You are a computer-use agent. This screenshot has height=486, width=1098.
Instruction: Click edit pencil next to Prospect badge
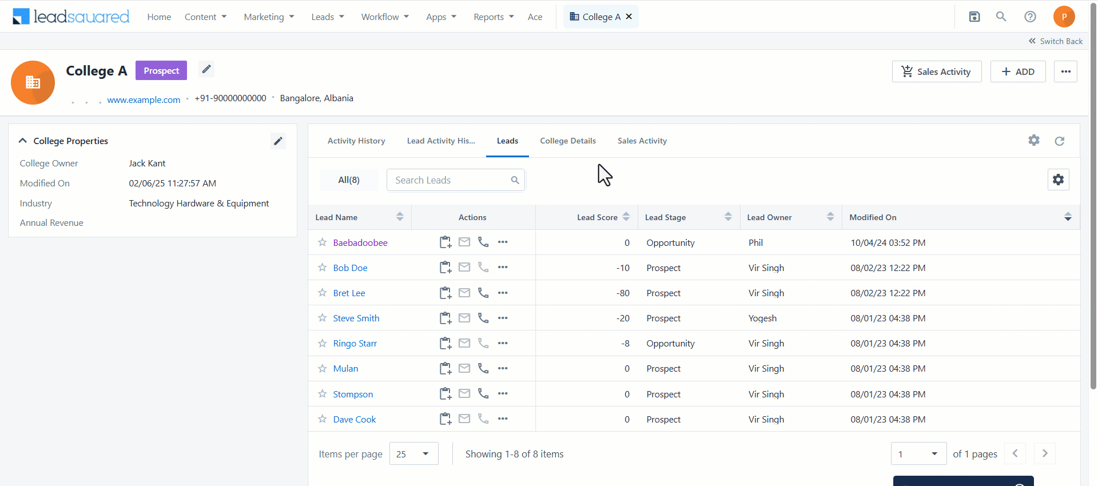tap(206, 69)
